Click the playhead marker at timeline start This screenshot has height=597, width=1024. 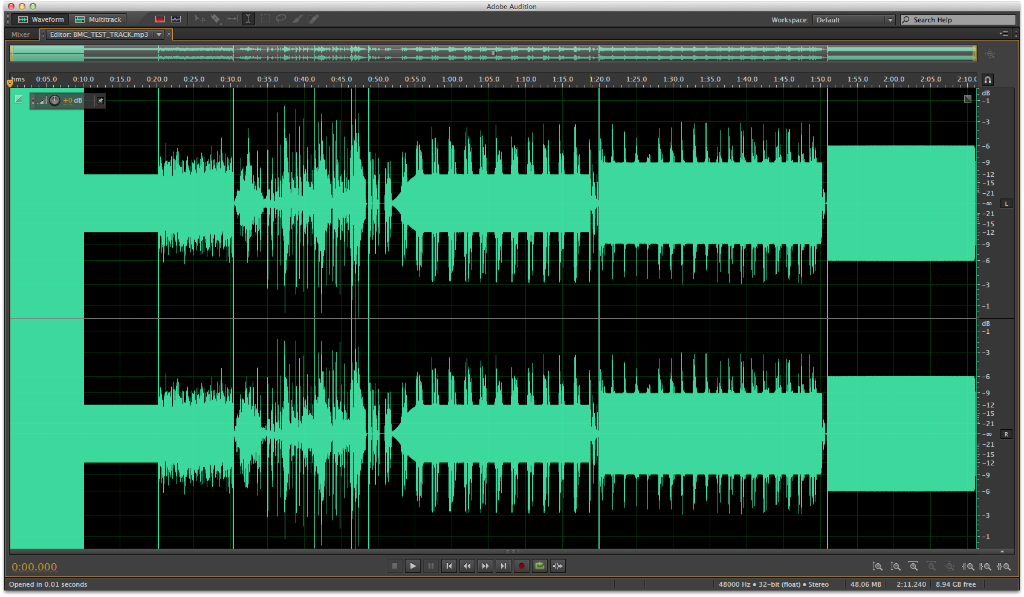[10, 82]
